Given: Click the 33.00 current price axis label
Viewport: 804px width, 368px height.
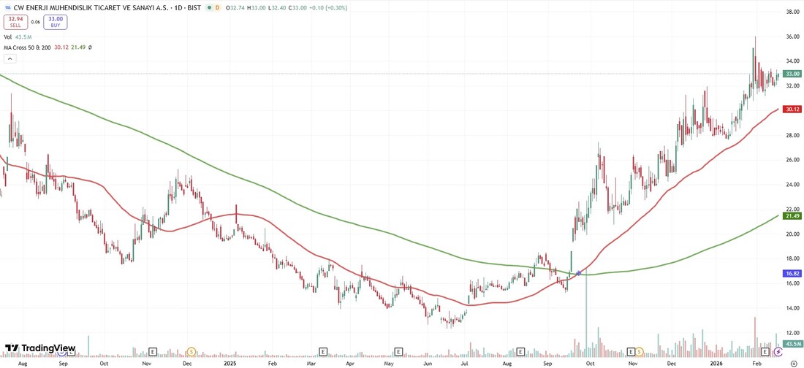Looking at the screenshot, I should tap(792, 74).
